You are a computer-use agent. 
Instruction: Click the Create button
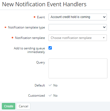coord(9,106)
